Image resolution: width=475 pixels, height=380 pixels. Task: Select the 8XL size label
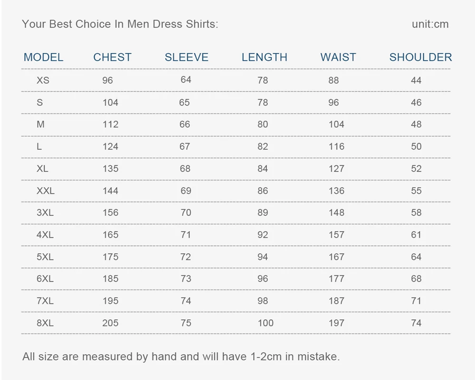[x=45, y=323]
